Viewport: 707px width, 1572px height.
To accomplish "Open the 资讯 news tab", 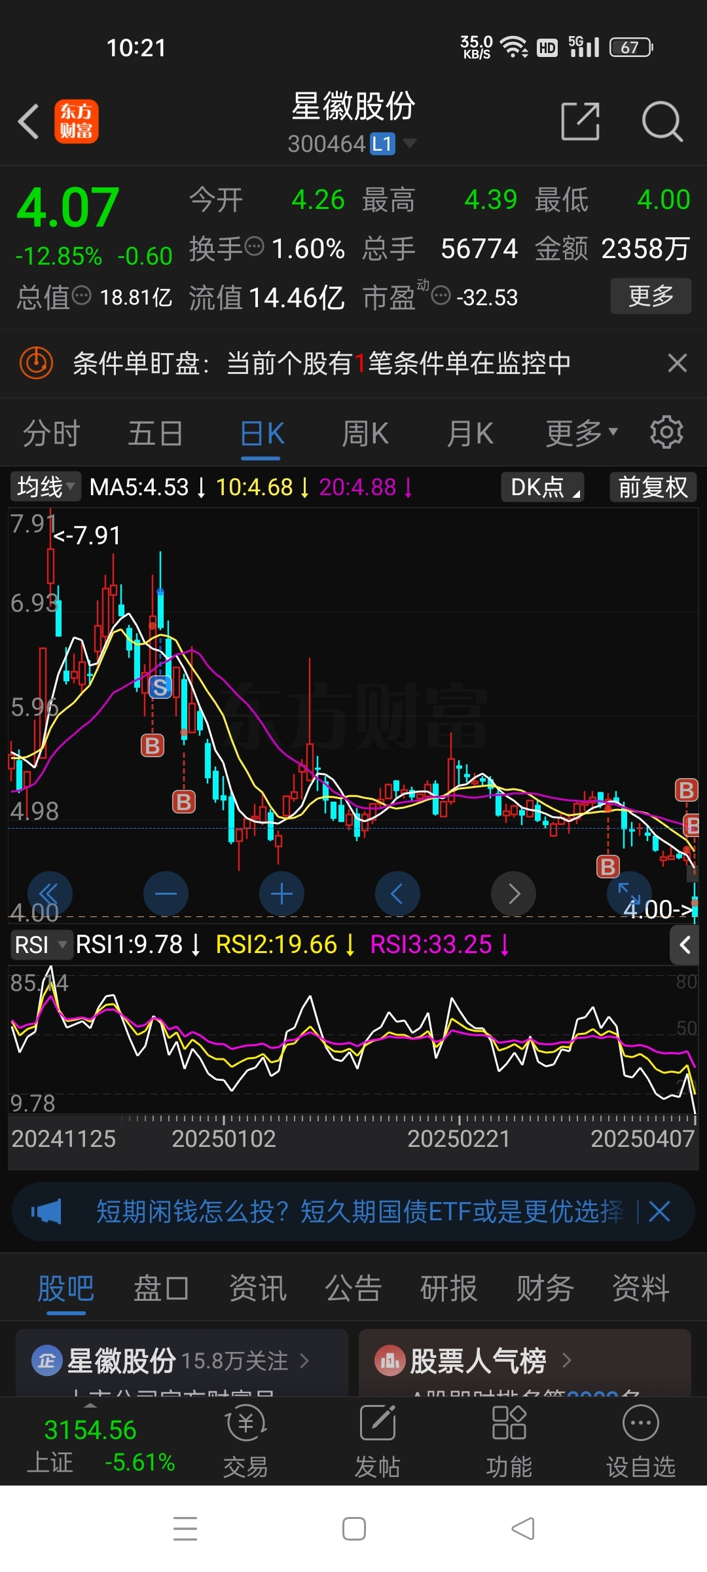I will coord(257,1288).
